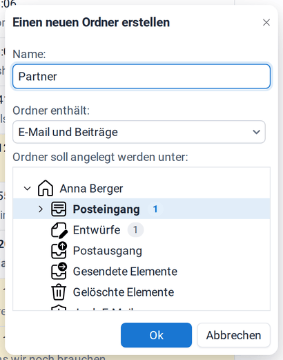Click the Abbrechen button
283x360 pixels.
tap(233, 335)
